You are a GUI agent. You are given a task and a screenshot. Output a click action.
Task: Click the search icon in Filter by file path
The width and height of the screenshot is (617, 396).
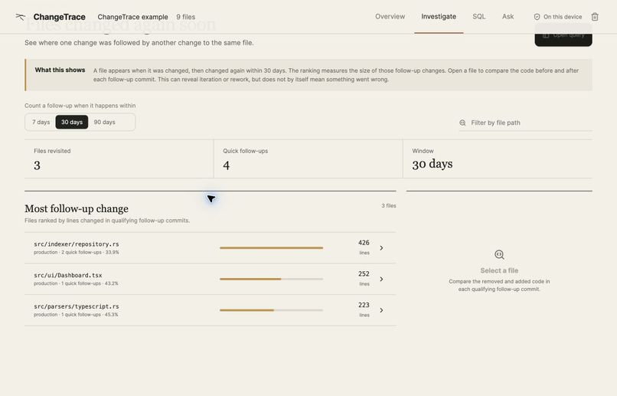(x=462, y=123)
